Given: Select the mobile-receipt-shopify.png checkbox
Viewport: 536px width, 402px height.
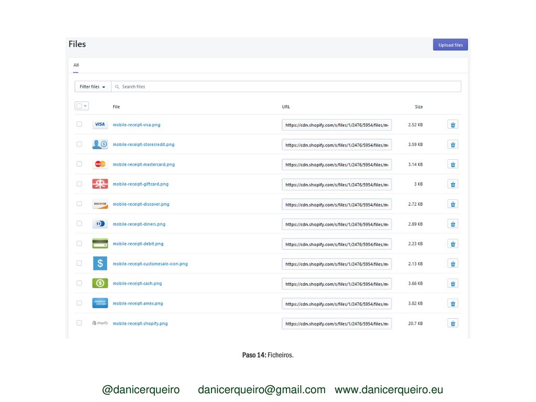Looking at the screenshot, I should click(x=79, y=322).
